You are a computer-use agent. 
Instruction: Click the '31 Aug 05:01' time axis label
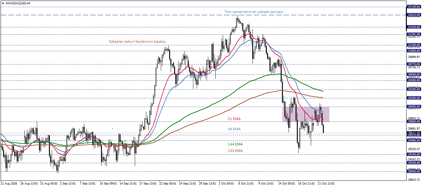49,184
